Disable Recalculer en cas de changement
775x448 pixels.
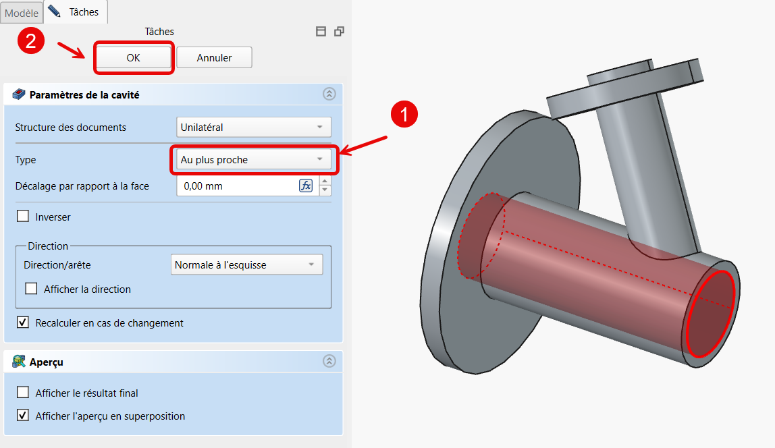[24, 323]
